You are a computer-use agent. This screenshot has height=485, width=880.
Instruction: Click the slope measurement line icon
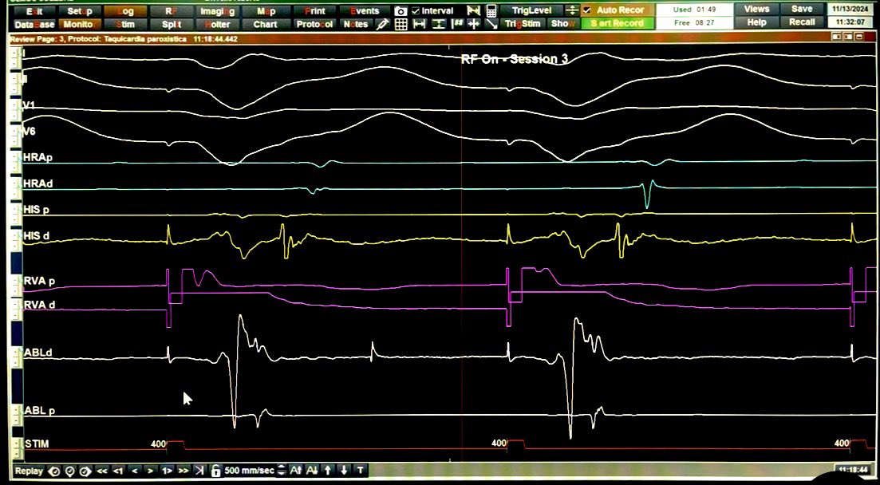click(493, 23)
